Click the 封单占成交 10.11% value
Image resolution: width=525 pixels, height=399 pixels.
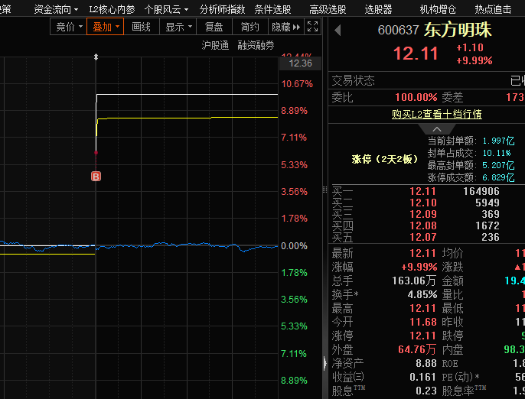point(497,153)
